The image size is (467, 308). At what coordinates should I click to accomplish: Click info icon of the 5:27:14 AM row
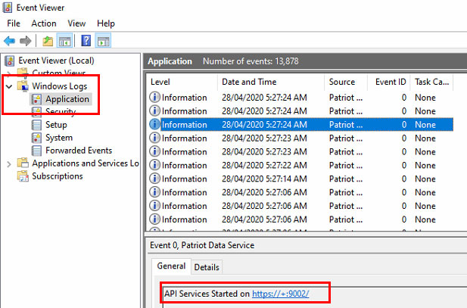point(154,179)
